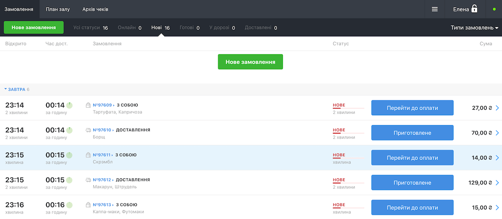The height and width of the screenshot is (219, 502).
Task: Click the lock icon next to Елена
Action: (474, 9)
